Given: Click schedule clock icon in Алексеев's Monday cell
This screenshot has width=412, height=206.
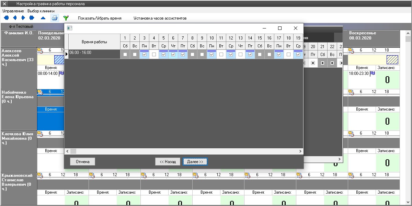Looking at the screenshot, I should click(40, 51).
